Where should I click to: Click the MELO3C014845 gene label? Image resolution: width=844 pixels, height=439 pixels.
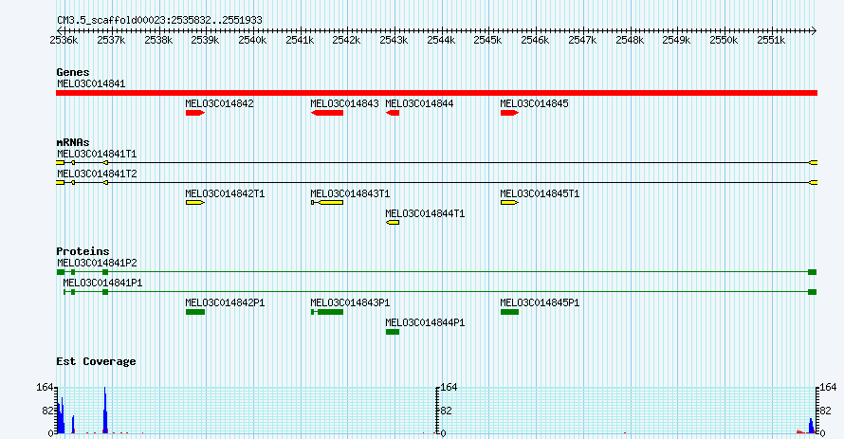coord(534,104)
